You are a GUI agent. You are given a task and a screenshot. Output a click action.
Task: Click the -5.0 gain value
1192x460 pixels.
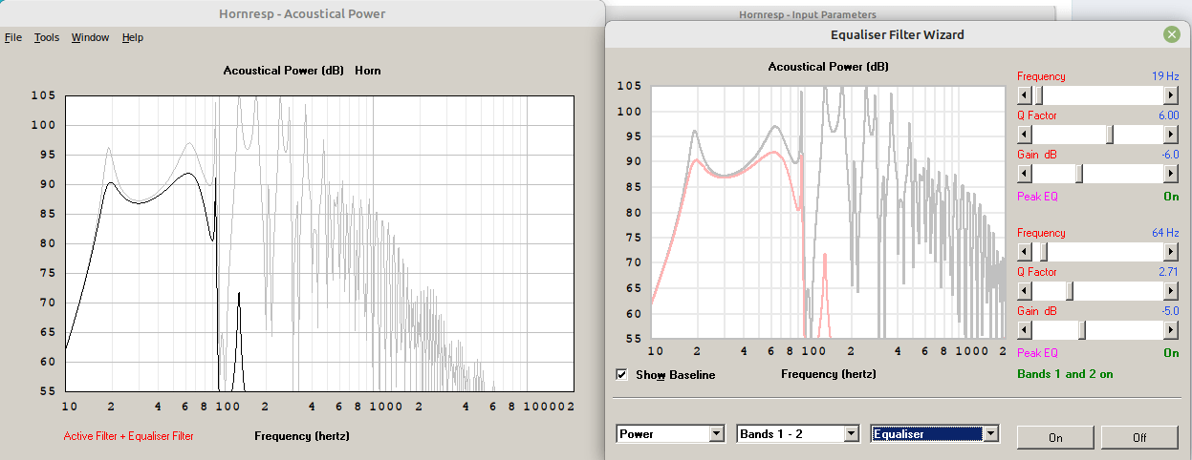click(x=1170, y=311)
